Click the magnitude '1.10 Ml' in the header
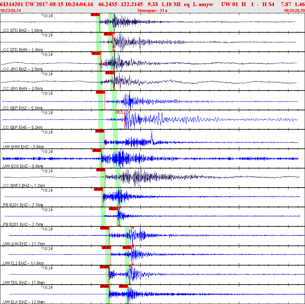 (x=171, y=4)
